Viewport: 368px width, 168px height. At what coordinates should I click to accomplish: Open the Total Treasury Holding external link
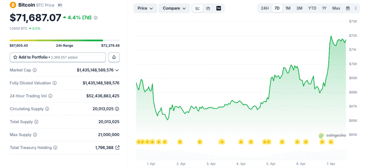[117, 148]
